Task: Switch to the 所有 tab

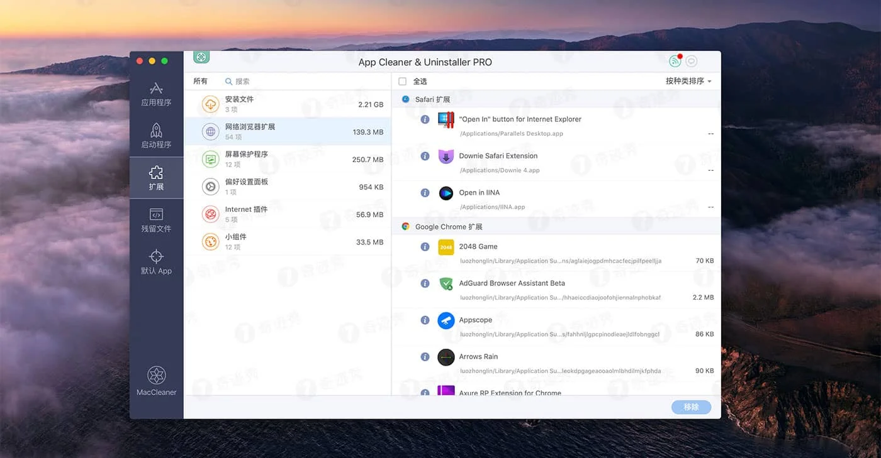Action: [x=200, y=81]
